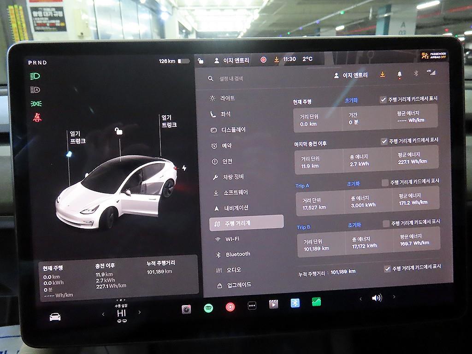Image resolution: width=472 pixels, height=354 pixels.
Task: Tap the dashcam recording icon in the status bar
Action: [x=264, y=60]
